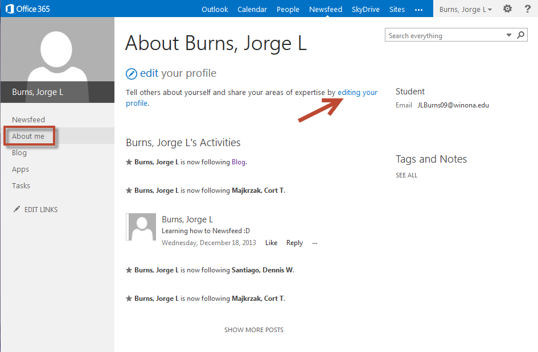Click the 'editing your profile' link

[x=358, y=92]
